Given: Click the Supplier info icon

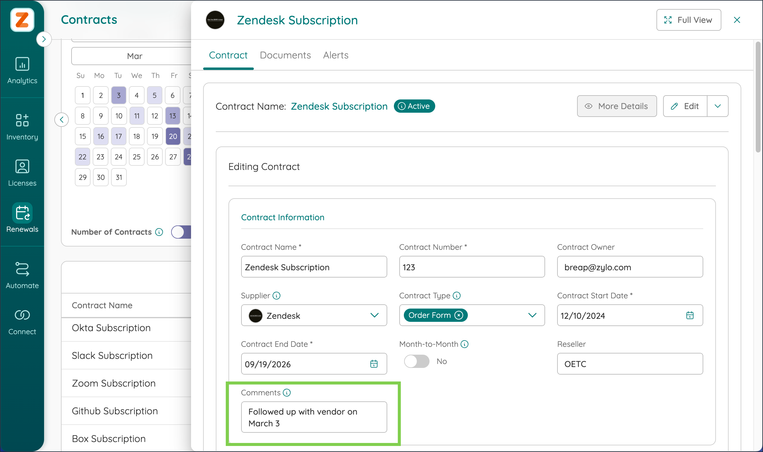Looking at the screenshot, I should (276, 295).
